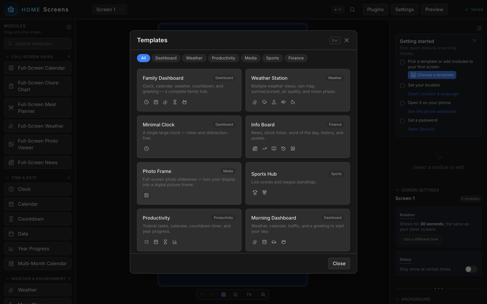Collapse the right inspector panel icon
The image size is (487, 304).
point(479,28)
